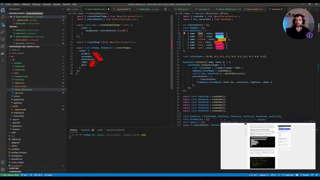Viewport: 320px width, 180px height.
Task: Open Source Control view in activity bar
Action: (x=3, y=24)
